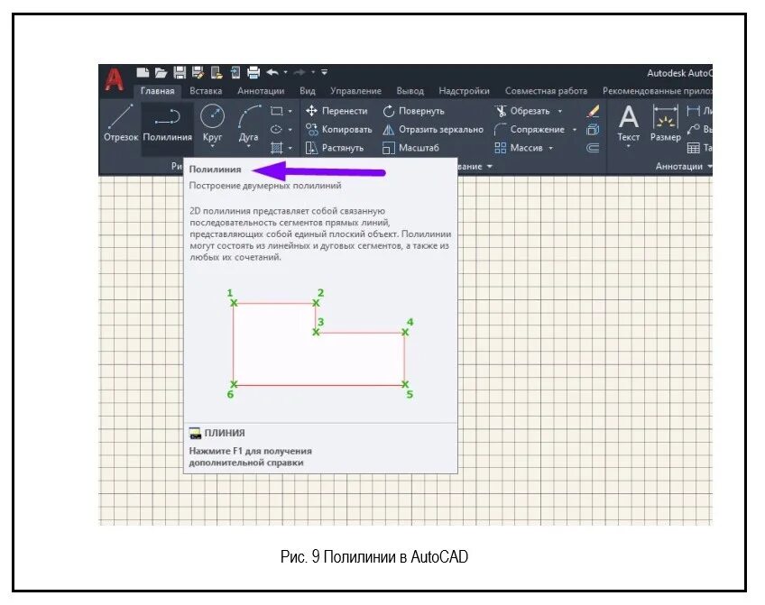
Task: Click the Копировать copy button
Action: [x=339, y=130]
